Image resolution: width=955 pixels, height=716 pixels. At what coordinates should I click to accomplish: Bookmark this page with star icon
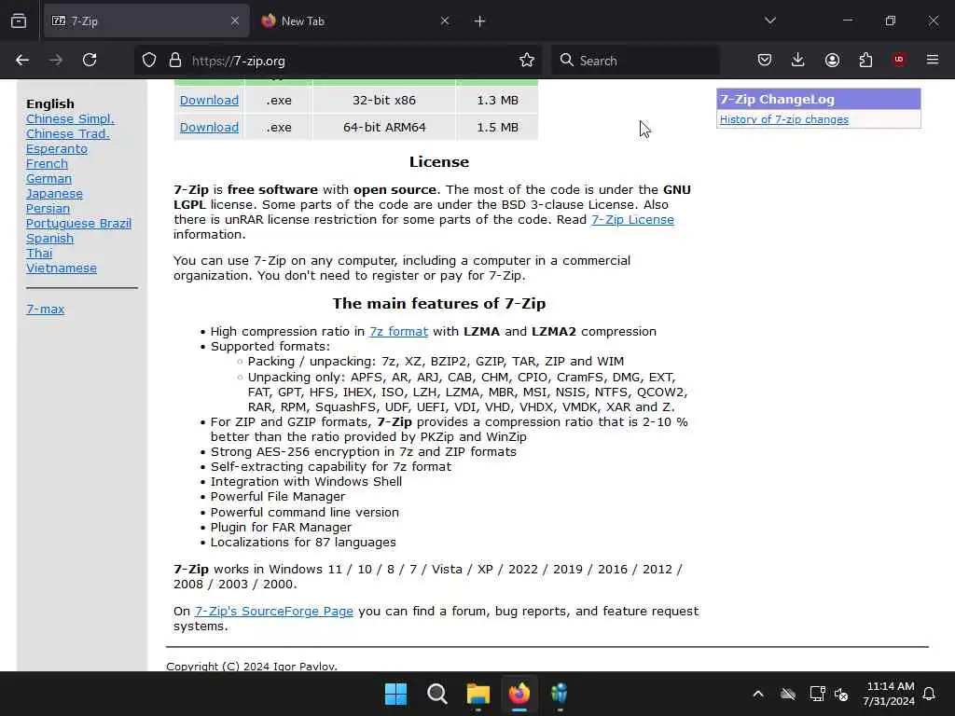[x=527, y=60]
